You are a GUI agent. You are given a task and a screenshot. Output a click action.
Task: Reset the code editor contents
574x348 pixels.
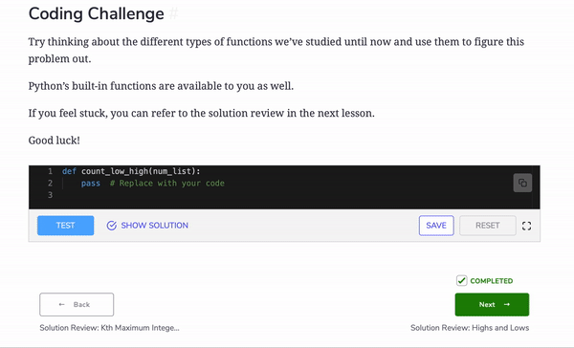coord(488,226)
